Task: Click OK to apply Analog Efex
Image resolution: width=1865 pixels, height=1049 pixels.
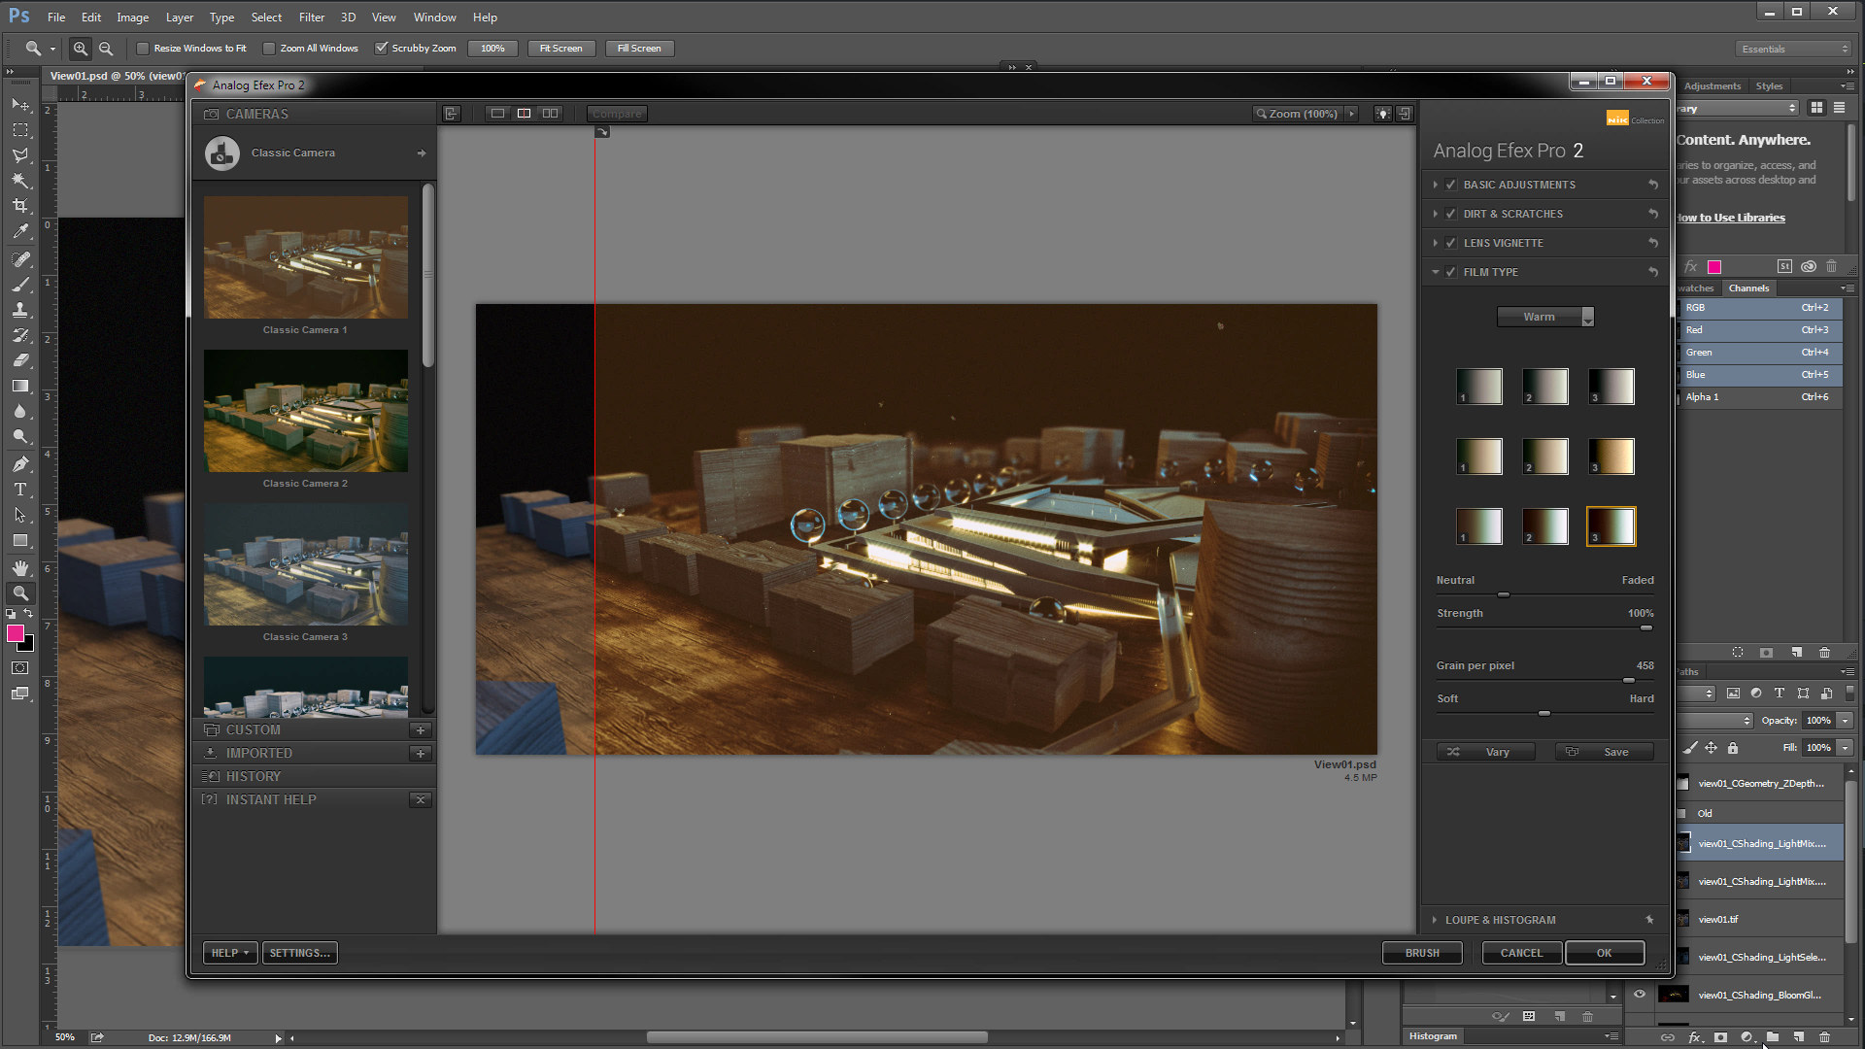Action: click(x=1605, y=953)
